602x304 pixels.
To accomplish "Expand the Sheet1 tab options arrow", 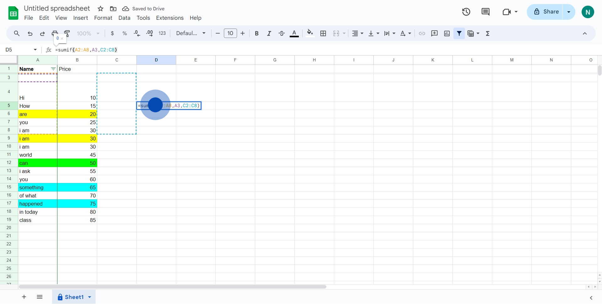I will pos(90,297).
